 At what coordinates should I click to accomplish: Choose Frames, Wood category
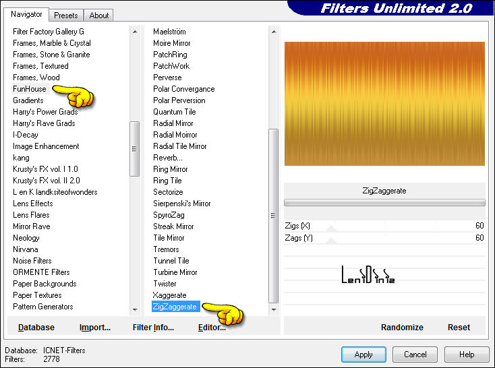[36, 78]
